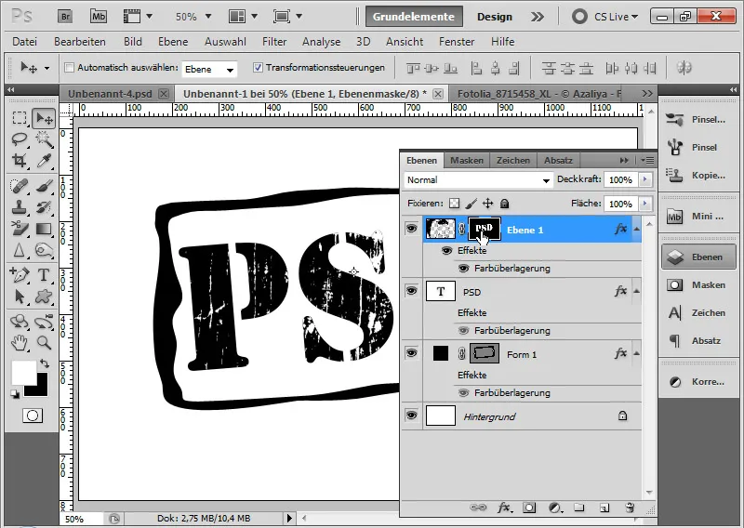Screen dimensions: 744x528
Task: Create new group with folder icon
Action: tap(578, 508)
